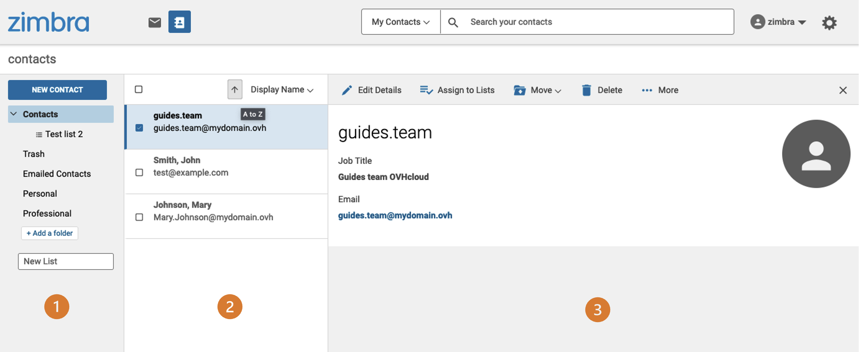This screenshot has width=859, height=352.
Task: Expand the Move dropdown
Action: click(537, 90)
